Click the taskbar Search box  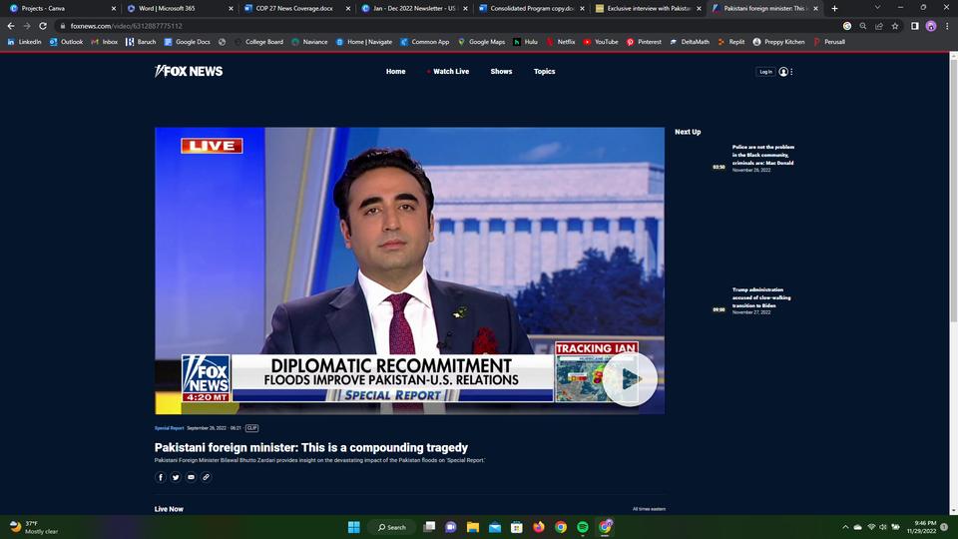391,527
